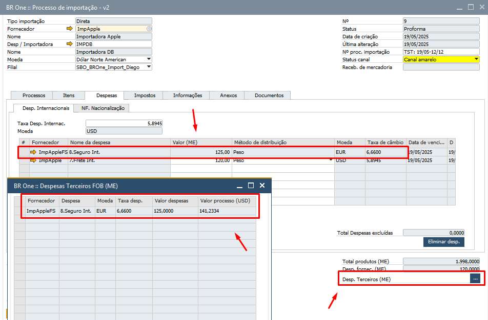Viewport: 488px width, 320px height.
Task: Maximize the Despesas Terceiros FOB window
Action: point(251,185)
